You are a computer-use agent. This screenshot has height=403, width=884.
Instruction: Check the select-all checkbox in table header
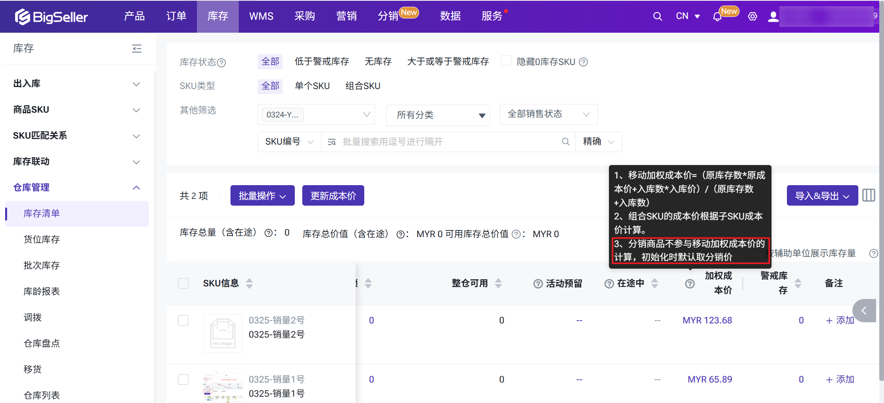point(183,283)
